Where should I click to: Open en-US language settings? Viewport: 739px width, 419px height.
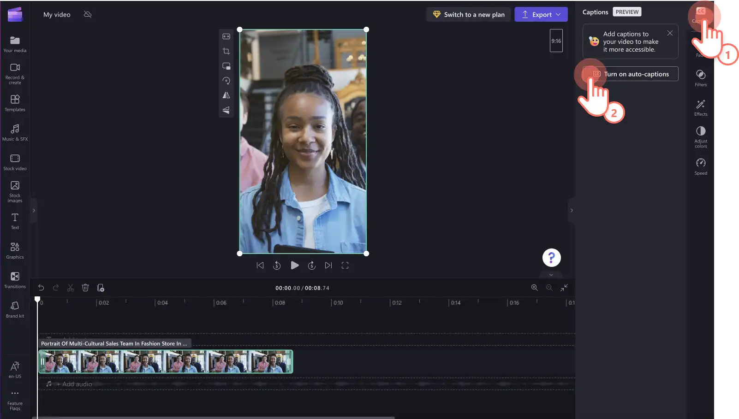(15, 370)
